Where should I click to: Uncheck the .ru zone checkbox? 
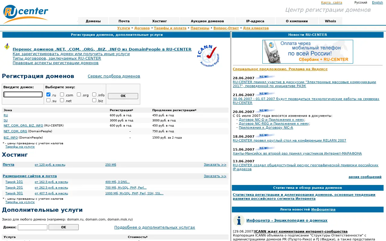[49, 95]
